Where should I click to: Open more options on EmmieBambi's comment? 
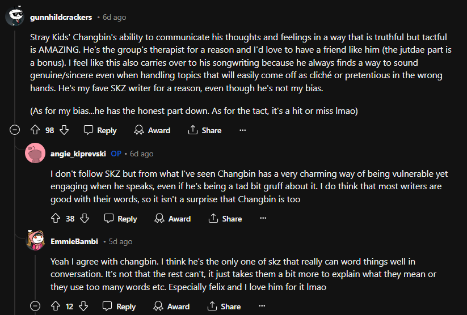coord(262,307)
